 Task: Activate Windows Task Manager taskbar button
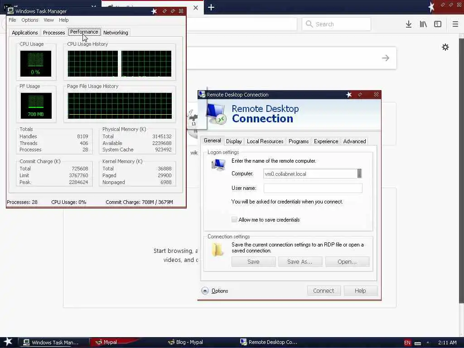tap(53, 343)
